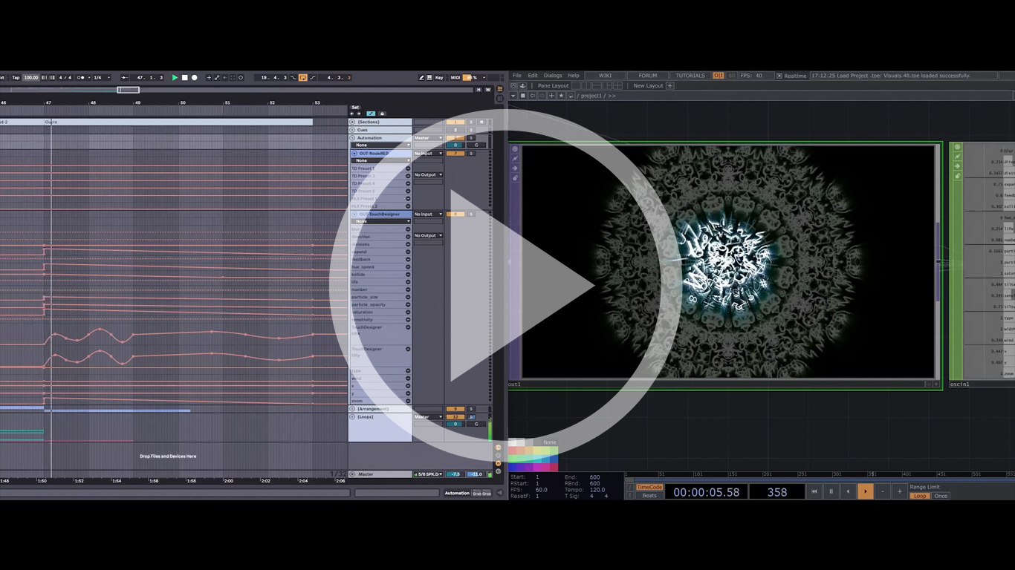Select the Cues track header
The image size is (1015, 570).
(380, 130)
